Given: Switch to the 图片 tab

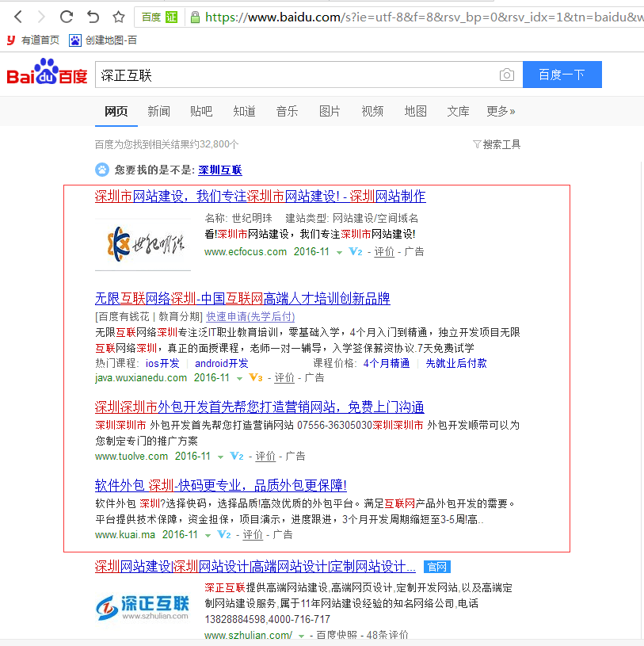Looking at the screenshot, I should [x=330, y=111].
